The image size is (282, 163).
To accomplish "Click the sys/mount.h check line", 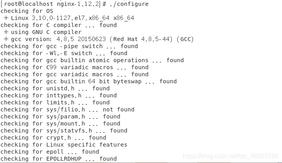I will (60, 124).
